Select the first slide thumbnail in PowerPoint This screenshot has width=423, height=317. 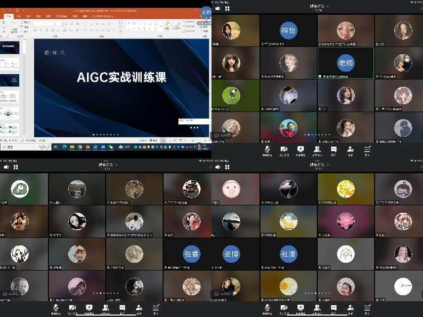[x=10, y=47]
